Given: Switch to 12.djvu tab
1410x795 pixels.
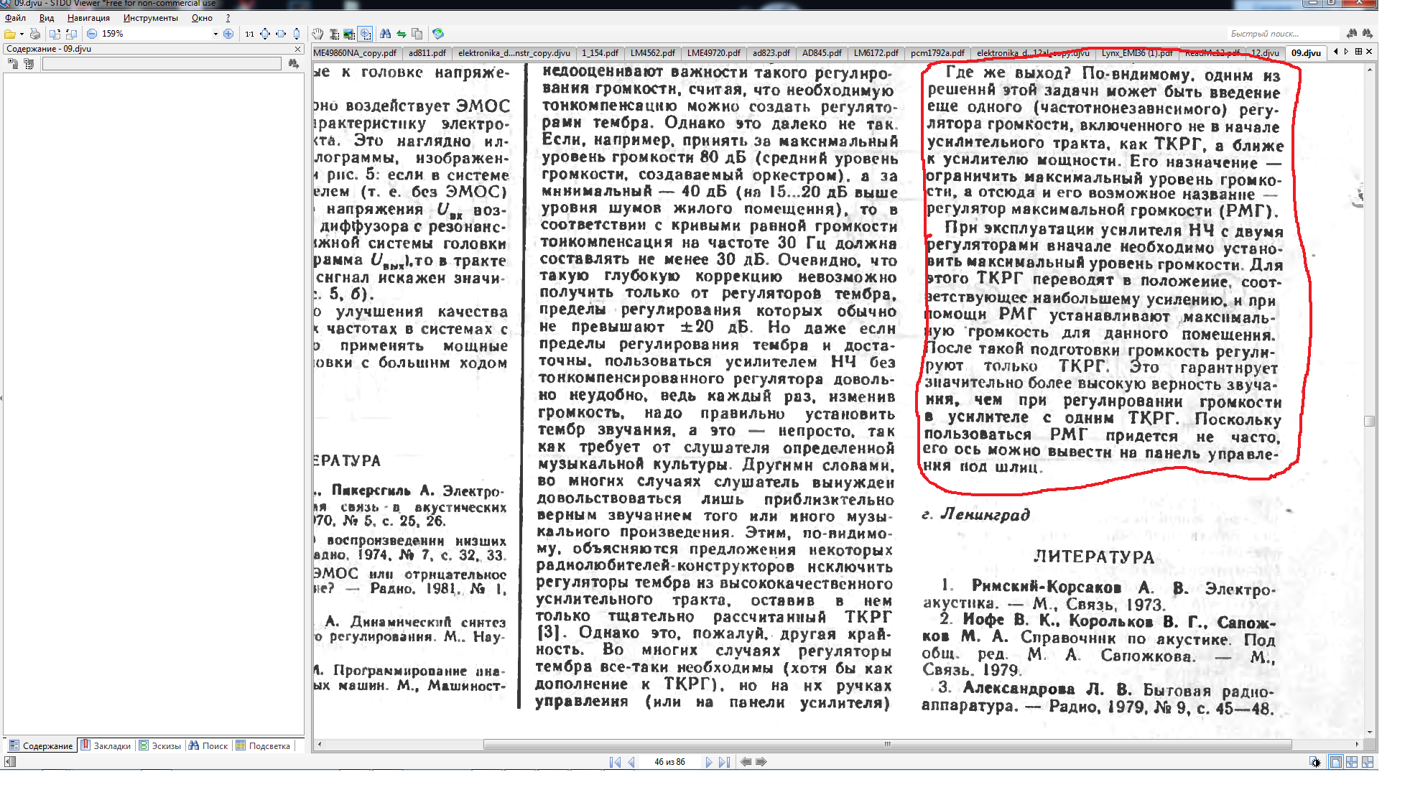Looking at the screenshot, I should 1265,52.
